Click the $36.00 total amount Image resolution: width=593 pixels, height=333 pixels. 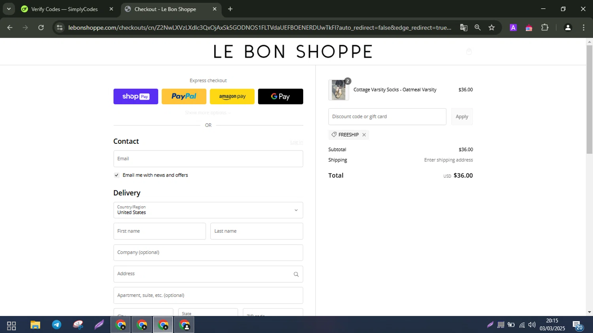point(463,175)
